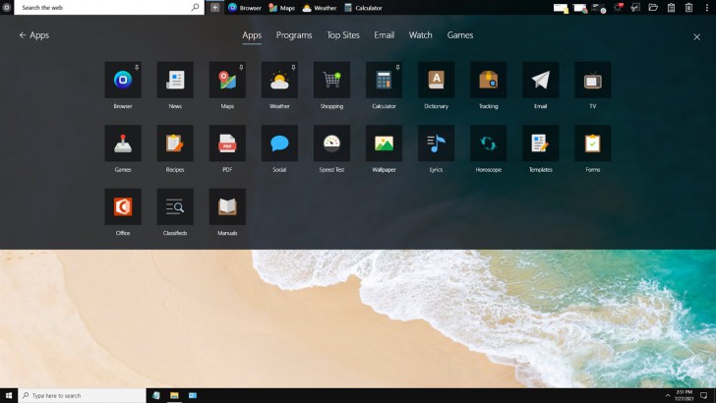Toggle the pin on Maps tile
Viewport: 716px width, 403px height.
pyautogui.click(x=241, y=67)
